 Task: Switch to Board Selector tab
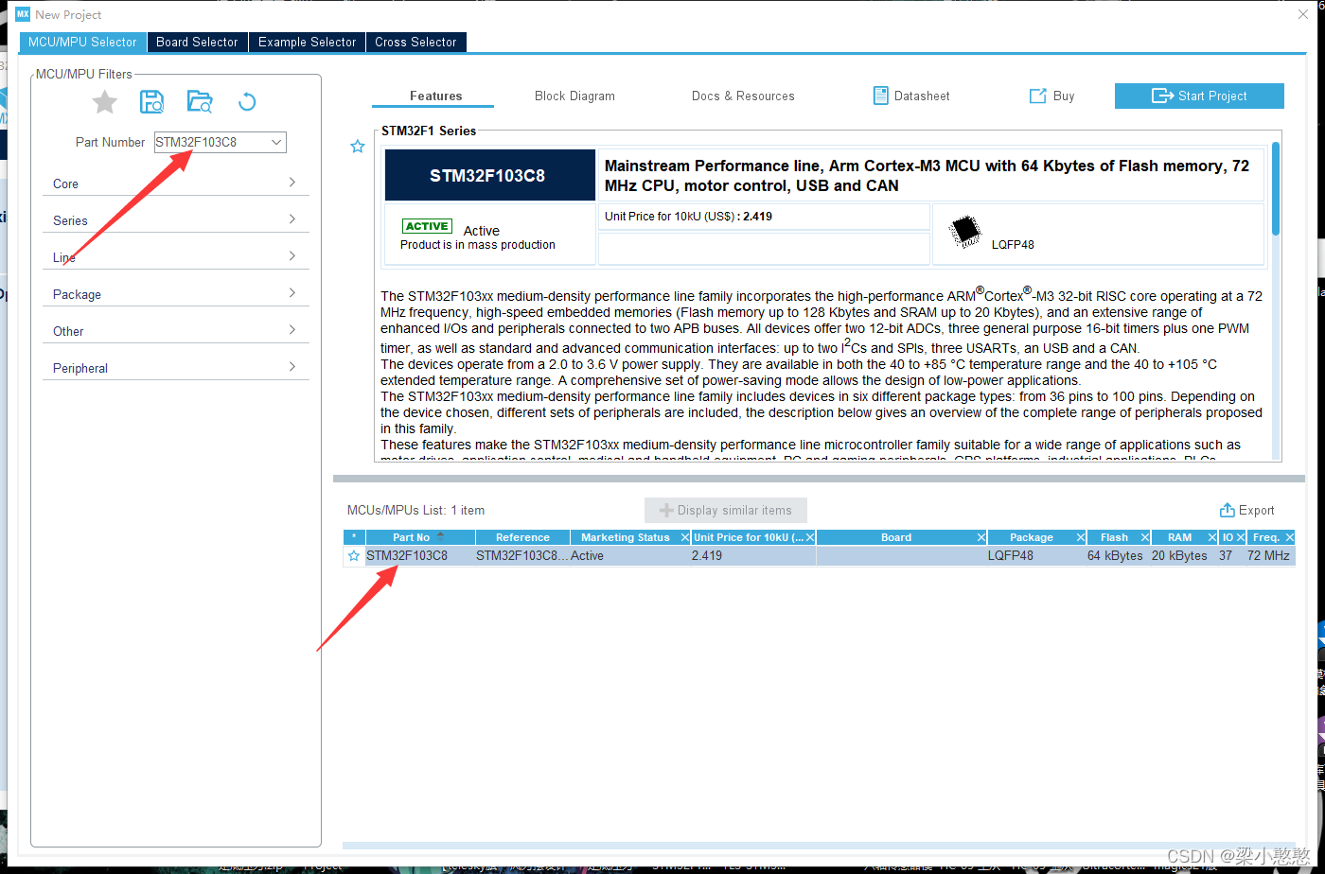[197, 42]
